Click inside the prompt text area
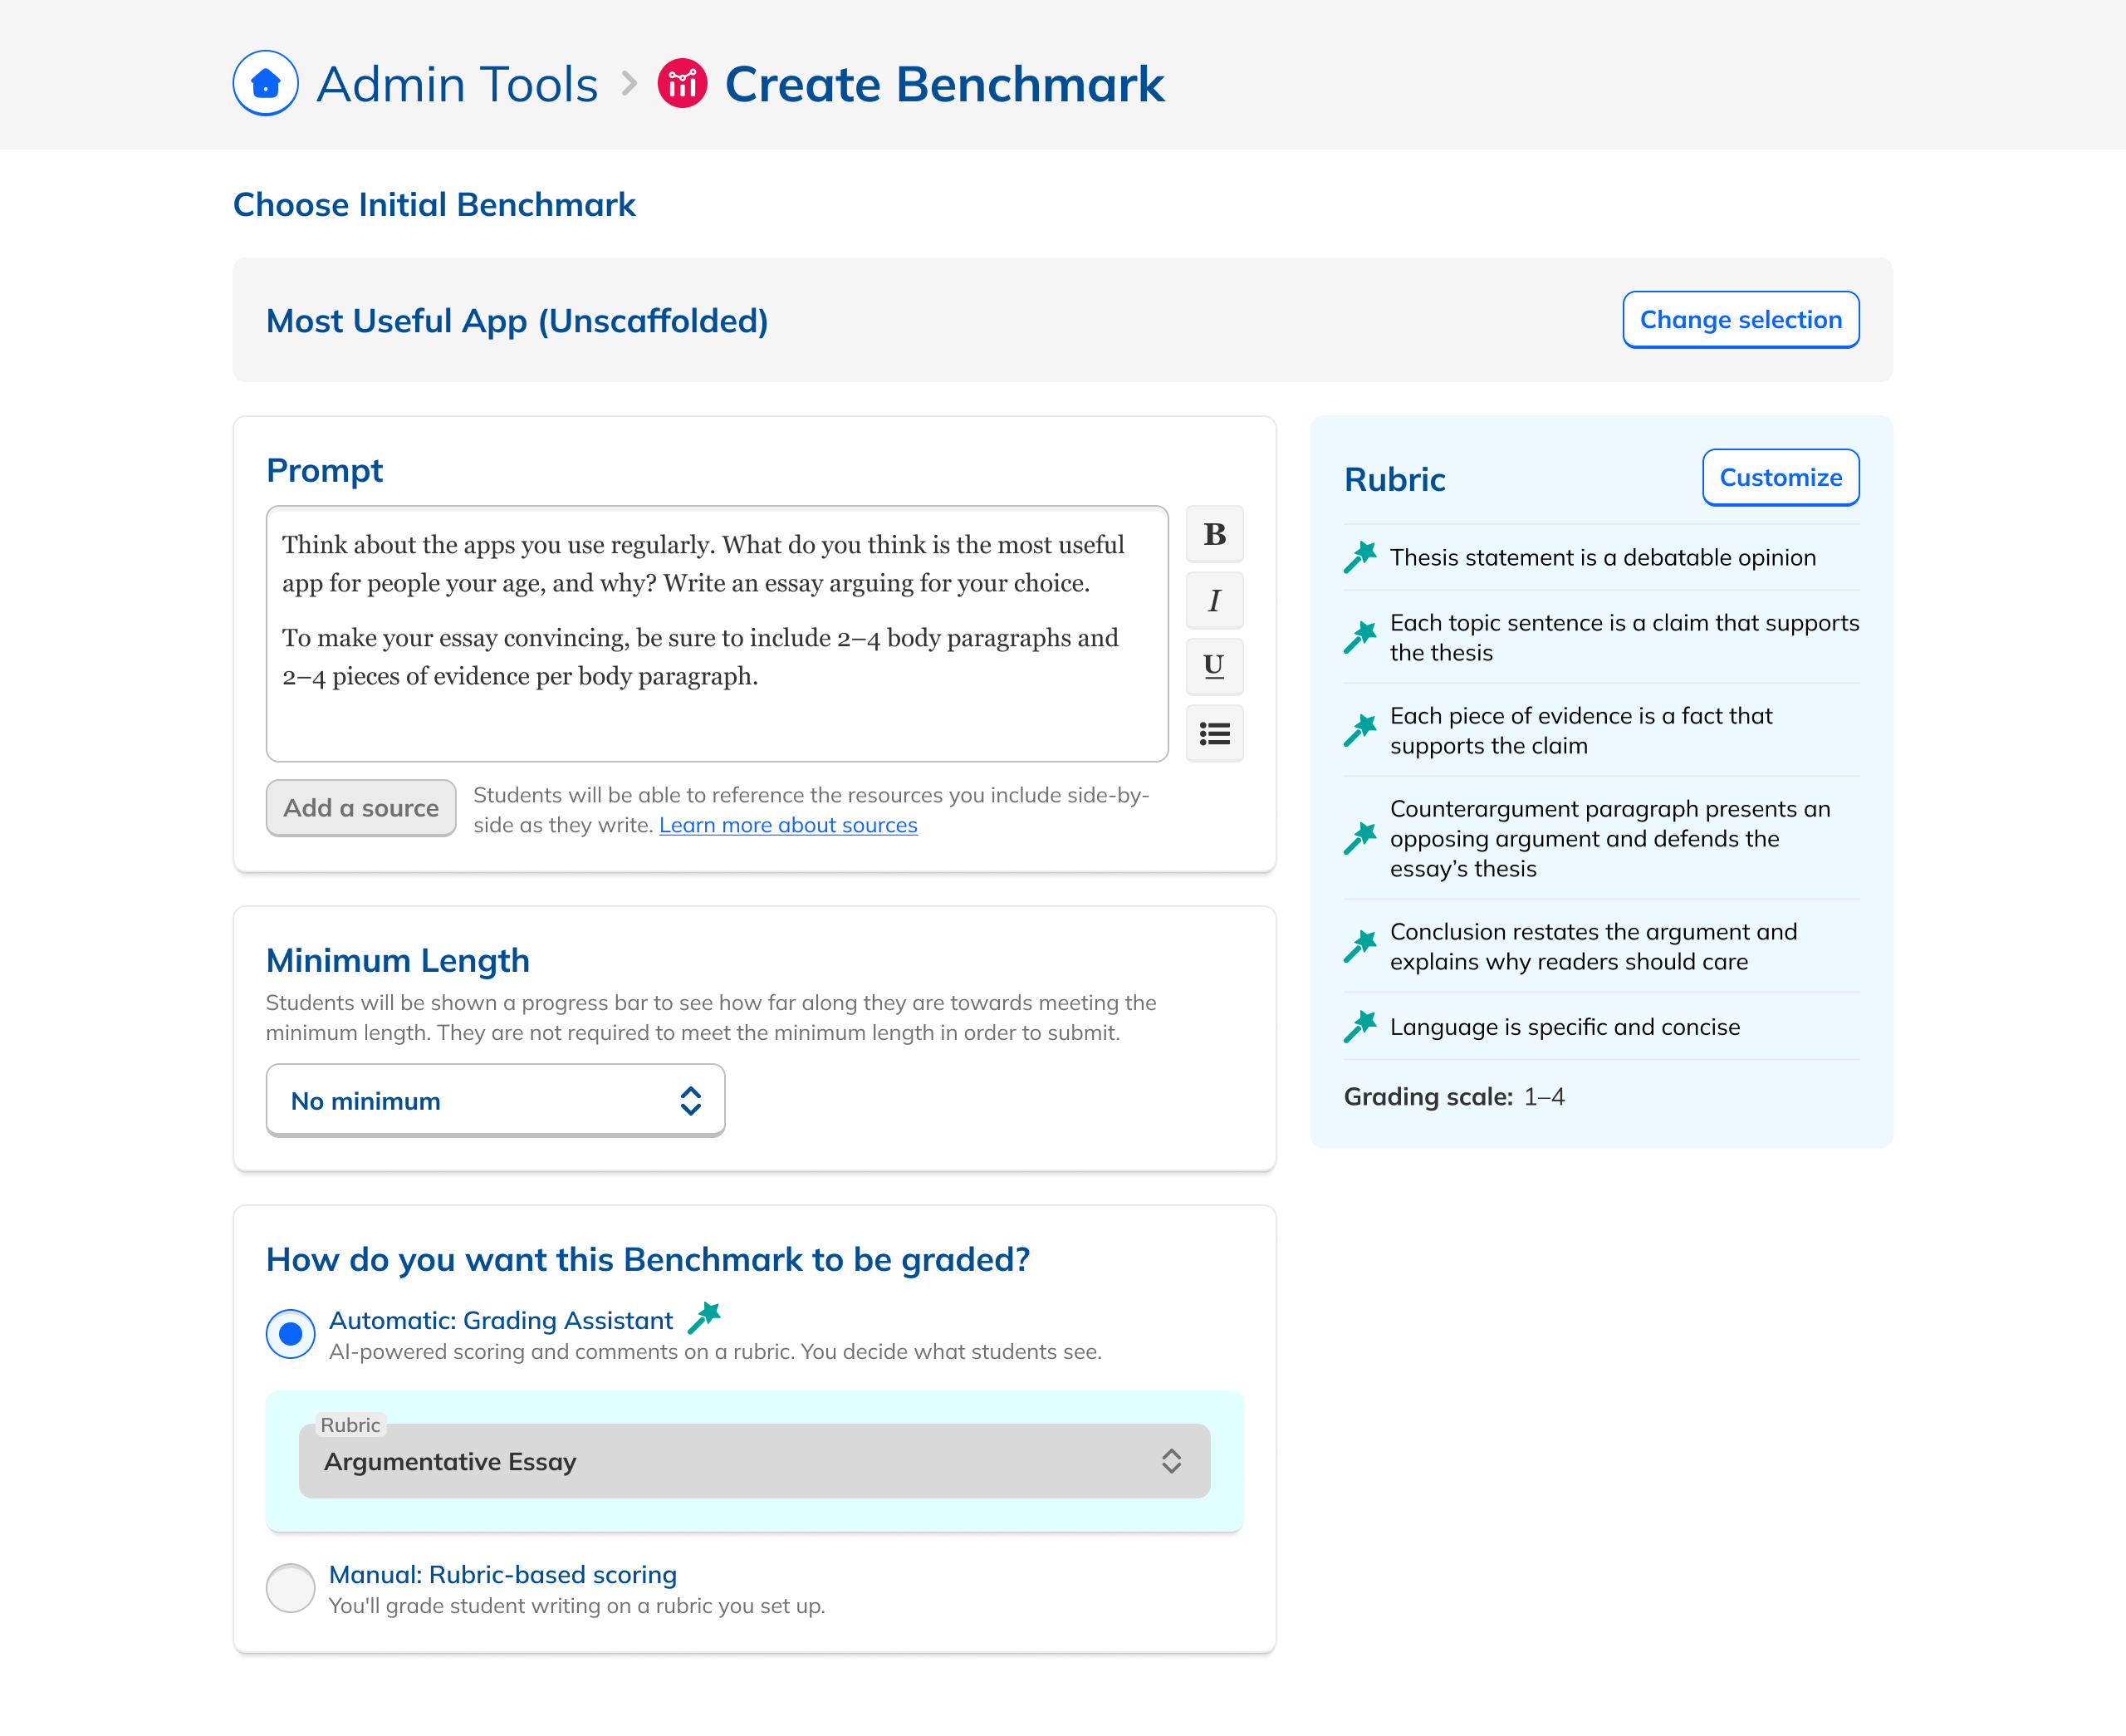 (x=716, y=633)
